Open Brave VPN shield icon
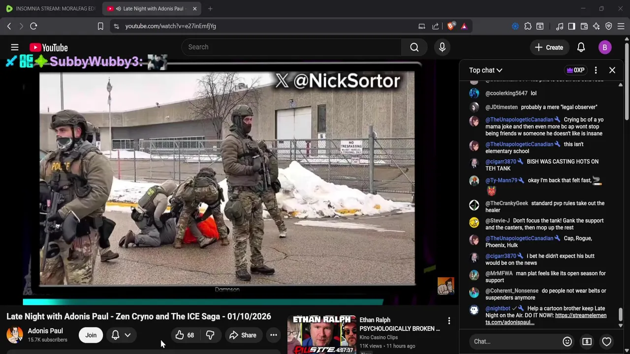The width and height of the screenshot is (630, 354). click(x=609, y=26)
